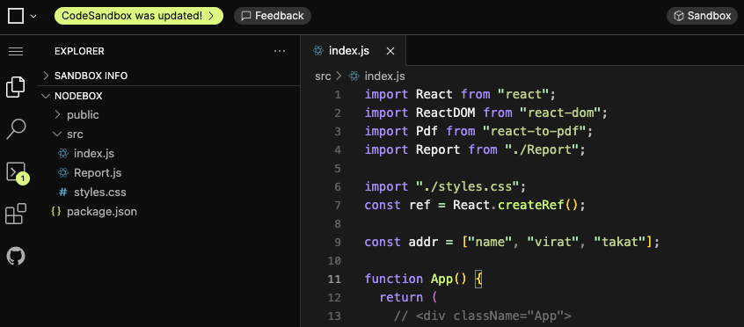
Task: Open the Explorer more actions ellipsis
Action: [x=280, y=51]
